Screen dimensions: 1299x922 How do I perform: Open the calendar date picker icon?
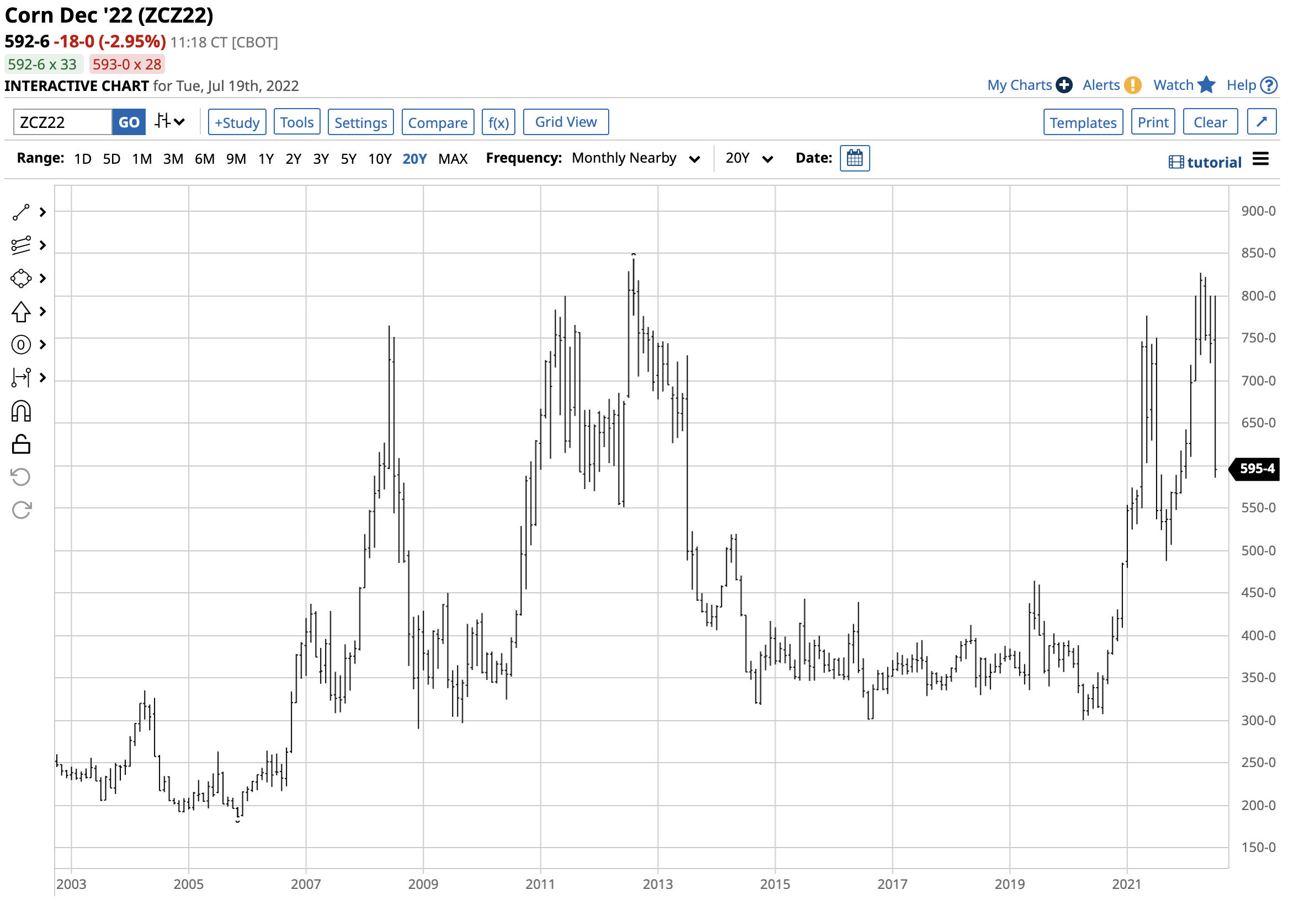[855, 158]
